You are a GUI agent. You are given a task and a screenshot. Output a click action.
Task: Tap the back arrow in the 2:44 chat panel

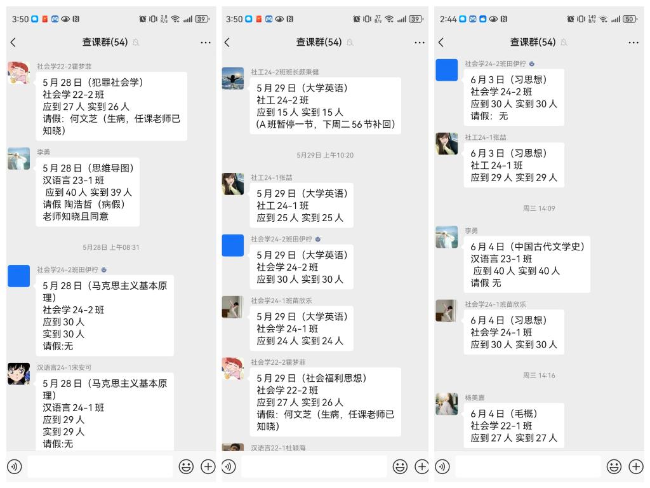[x=441, y=43]
